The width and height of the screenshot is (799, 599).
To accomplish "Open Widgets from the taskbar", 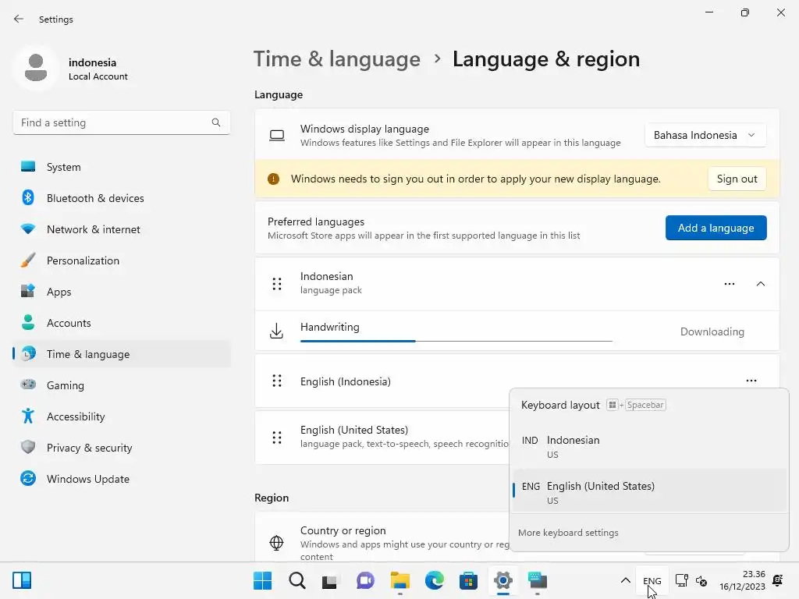I will 22,580.
